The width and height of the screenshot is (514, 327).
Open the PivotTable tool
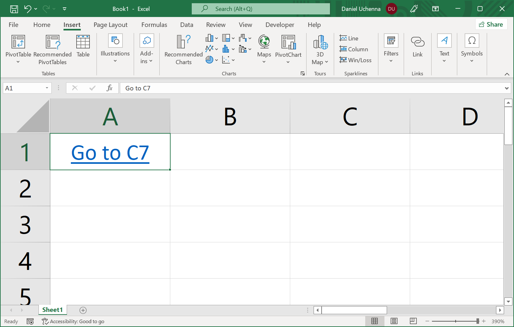[x=18, y=42]
